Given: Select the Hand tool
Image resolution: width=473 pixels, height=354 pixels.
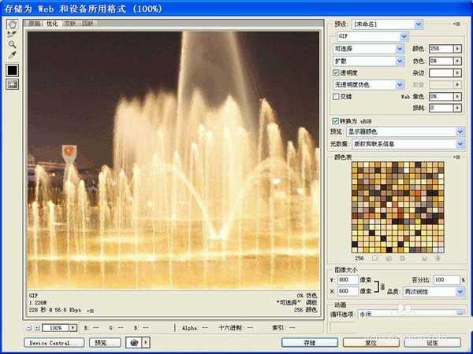Looking at the screenshot, I should tap(13, 24).
